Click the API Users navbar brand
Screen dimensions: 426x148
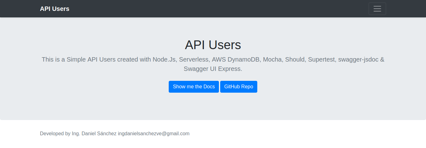coord(55,9)
